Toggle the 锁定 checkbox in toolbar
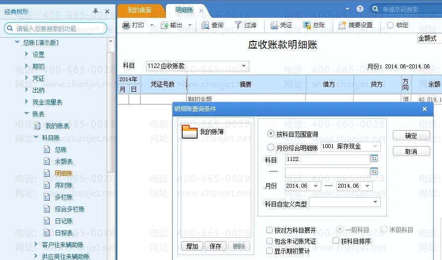Screen dimensions: 442x260 390,25
